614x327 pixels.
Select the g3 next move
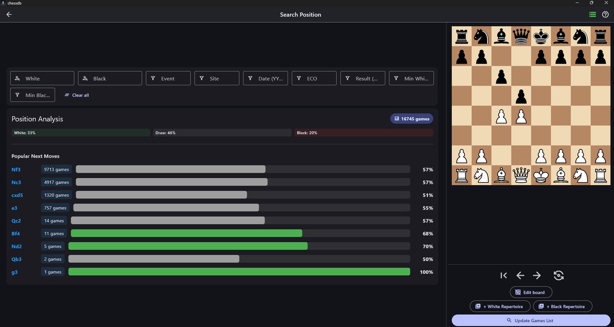[14, 272]
